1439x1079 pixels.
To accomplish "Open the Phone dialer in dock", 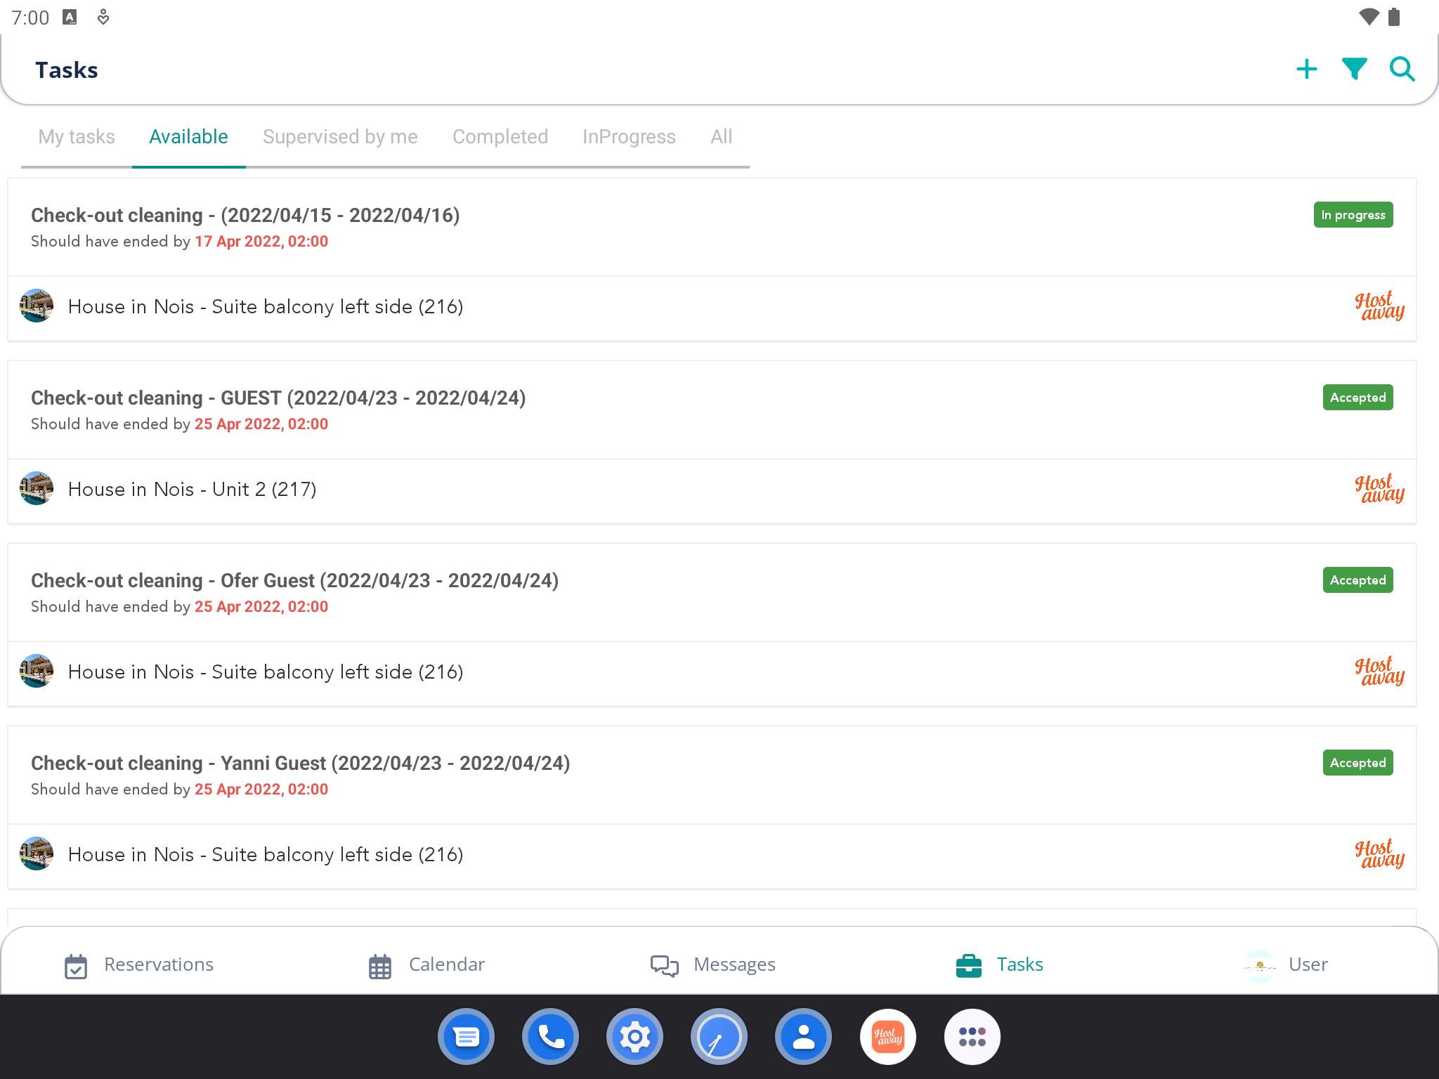I will pos(550,1037).
